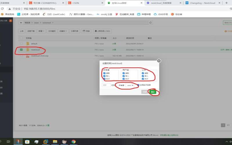Click the nextcloud-23.0.3.zip file name
This screenshot has width=232, height=145.
click(40, 56)
